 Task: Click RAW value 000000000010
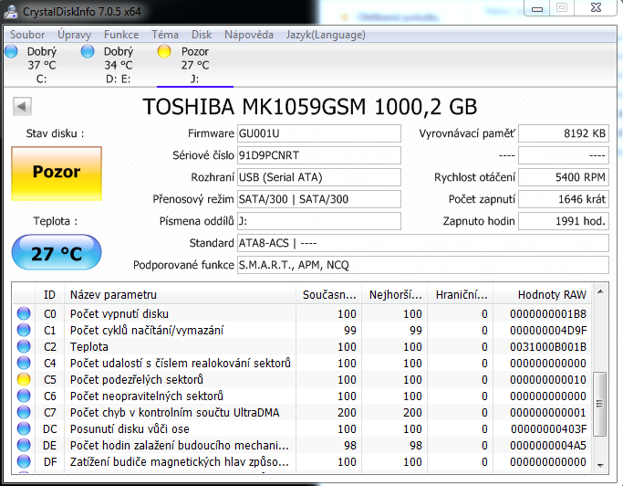(x=548, y=379)
